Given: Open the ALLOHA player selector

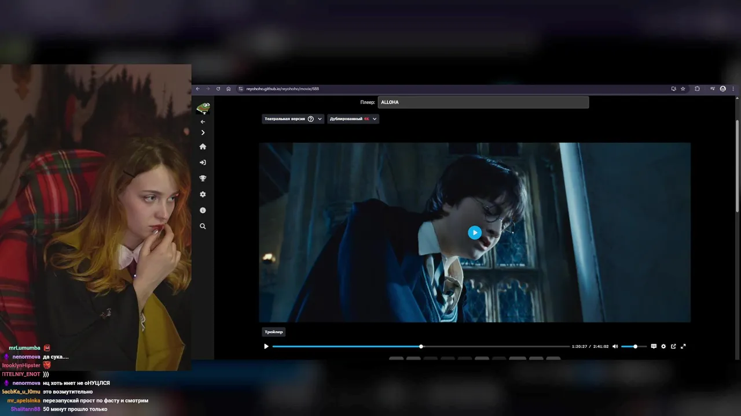Looking at the screenshot, I should pos(483,102).
